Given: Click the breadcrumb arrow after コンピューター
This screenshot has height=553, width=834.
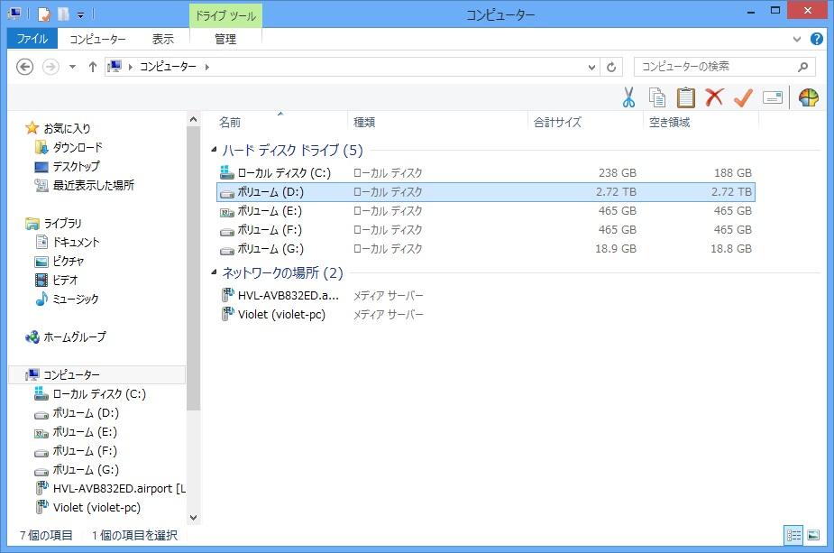Looking at the screenshot, I should click(206, 67).
